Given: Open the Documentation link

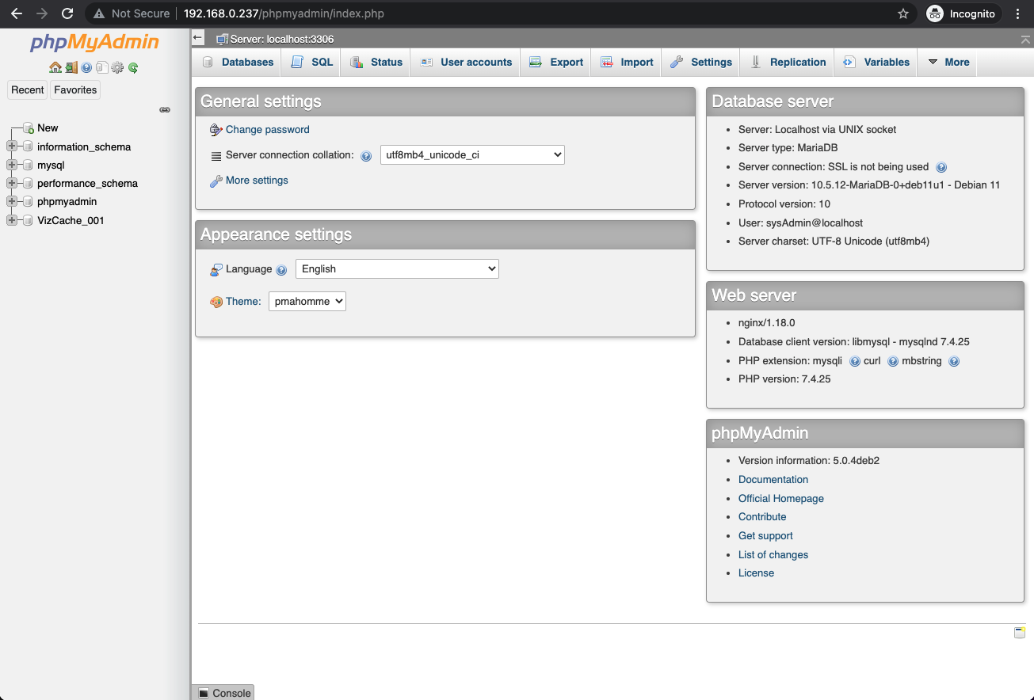Looking at the screenshot, I should [773, 480].
